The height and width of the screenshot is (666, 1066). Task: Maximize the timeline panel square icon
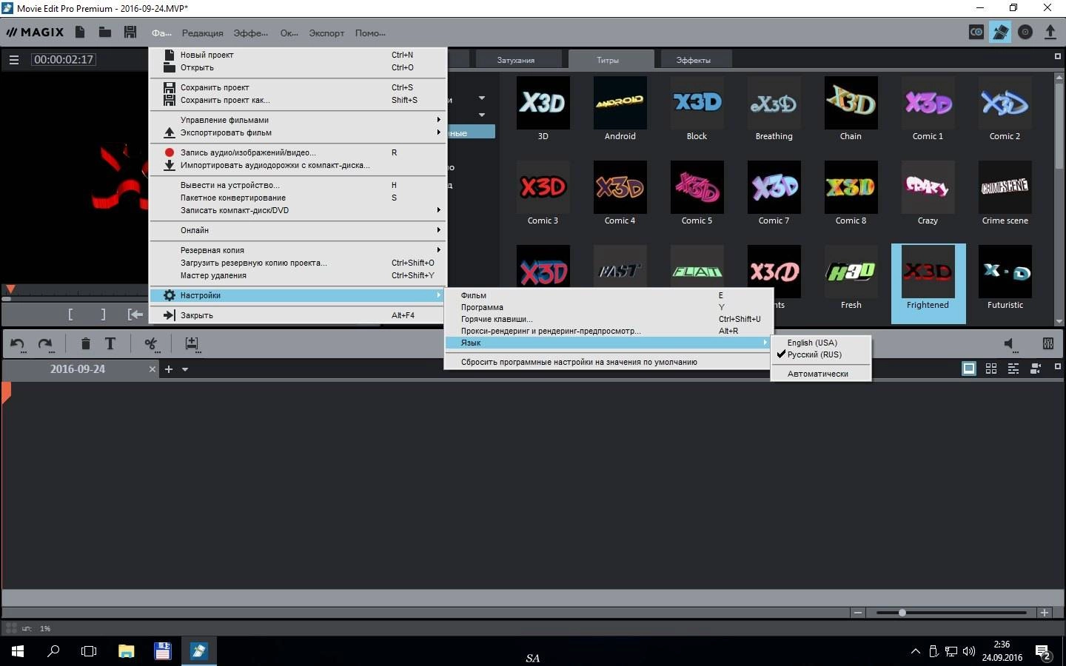1057,367
